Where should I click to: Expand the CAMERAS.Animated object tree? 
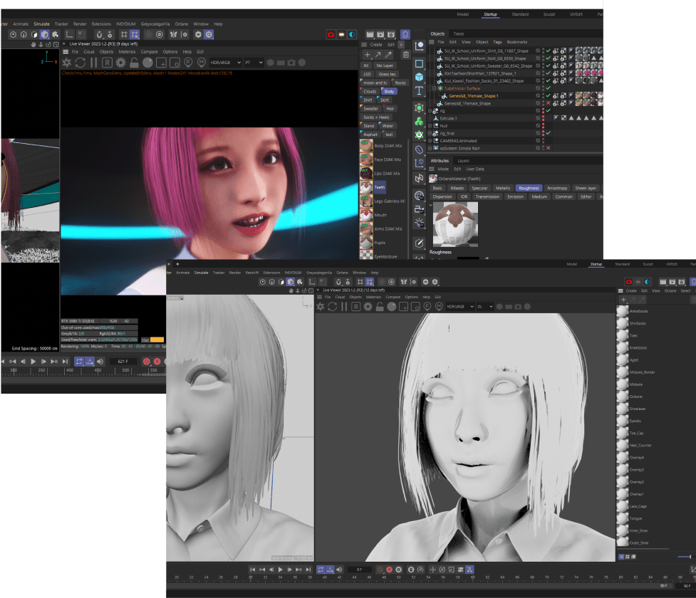pos(430,141)
